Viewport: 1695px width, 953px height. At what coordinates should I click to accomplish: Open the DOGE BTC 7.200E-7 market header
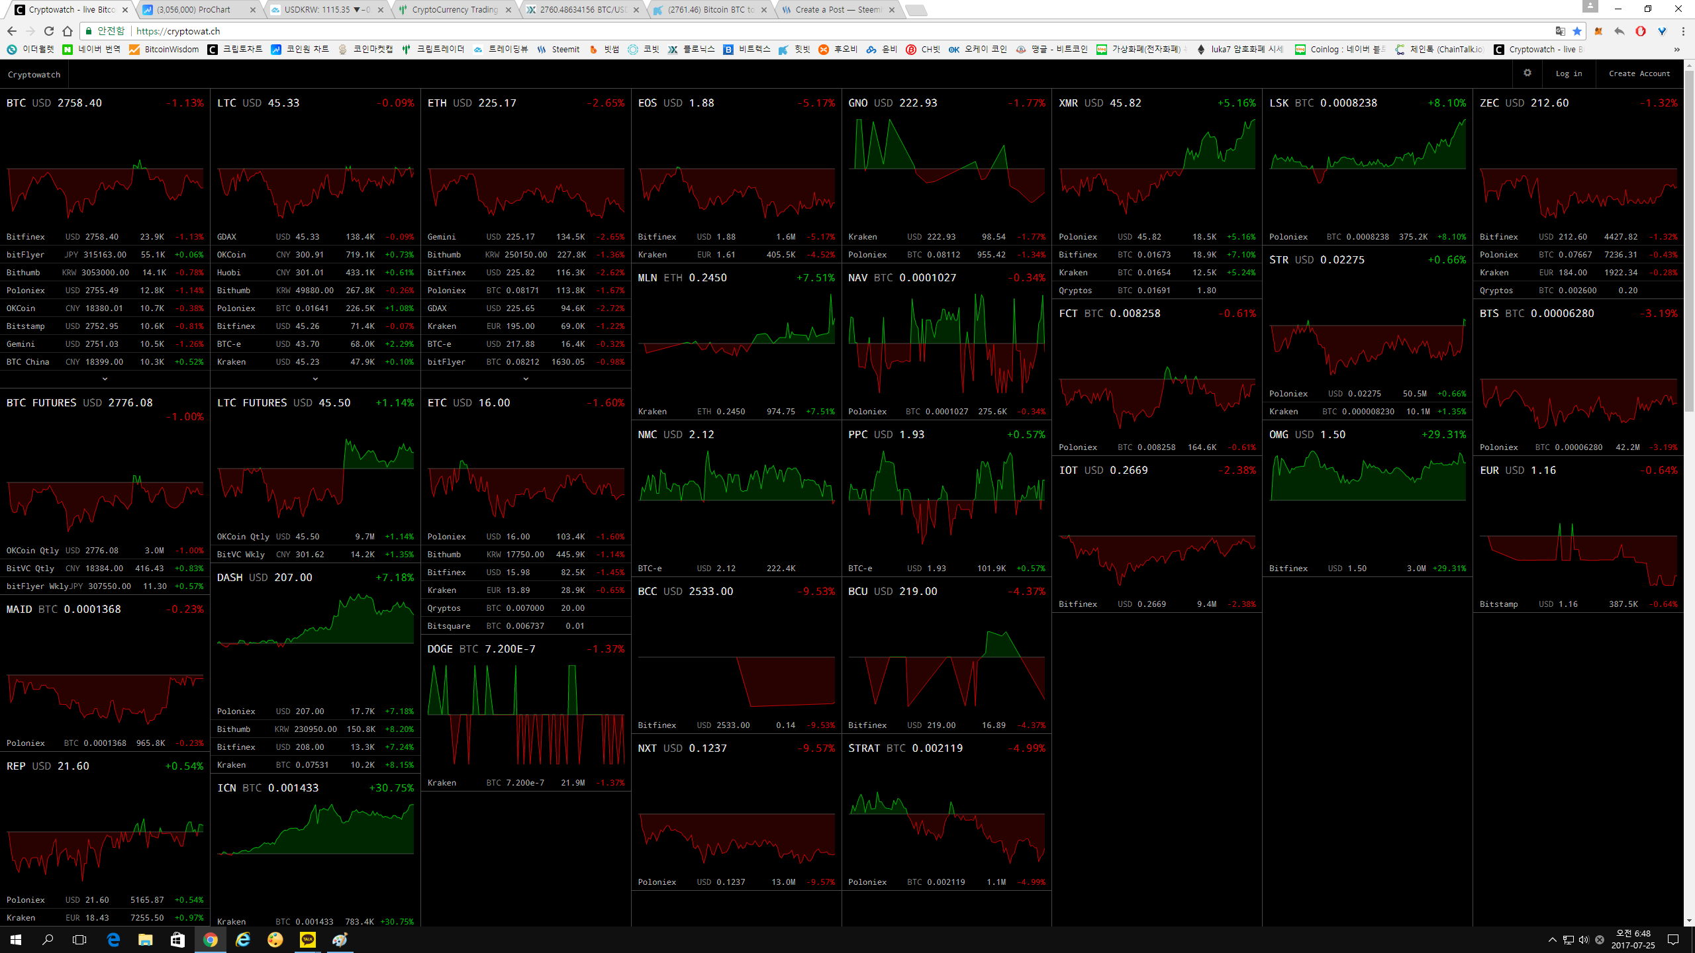tap(526, 649)
